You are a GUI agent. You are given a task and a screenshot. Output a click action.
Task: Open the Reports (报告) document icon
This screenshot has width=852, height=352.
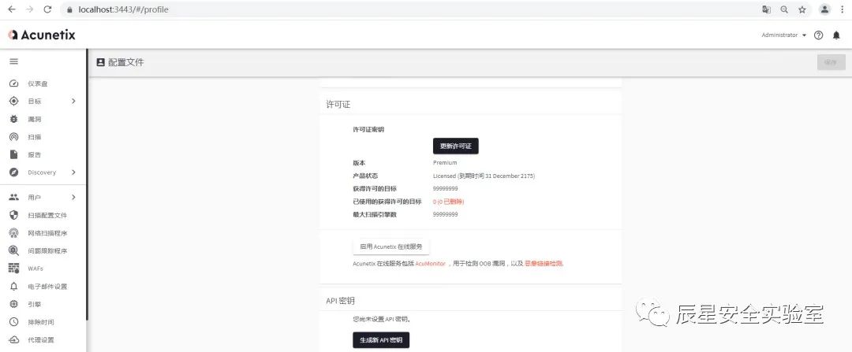tap(14, 154)
